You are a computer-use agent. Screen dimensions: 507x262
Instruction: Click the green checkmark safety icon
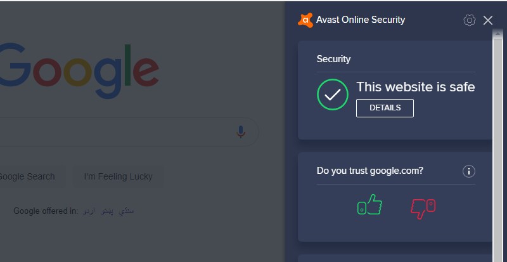point(333,95)
